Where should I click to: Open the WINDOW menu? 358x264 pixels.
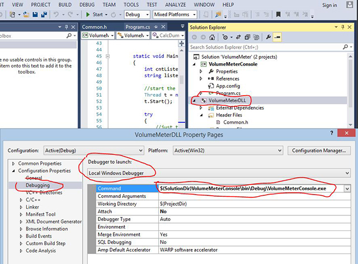coord(204,4)
